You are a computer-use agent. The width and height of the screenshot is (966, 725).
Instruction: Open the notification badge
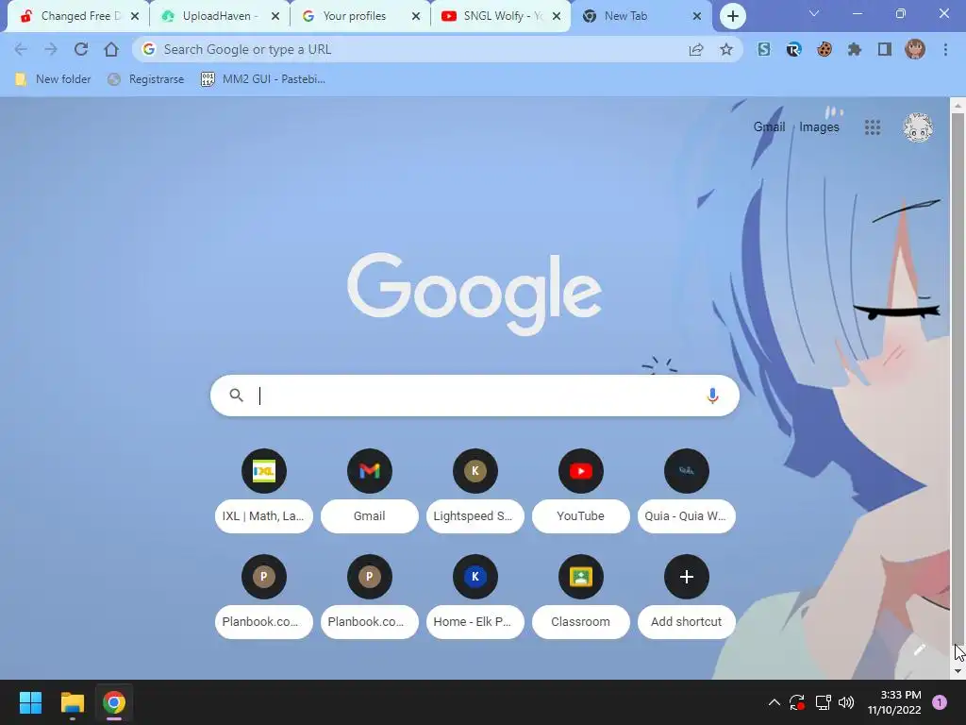tap(940, 702)
